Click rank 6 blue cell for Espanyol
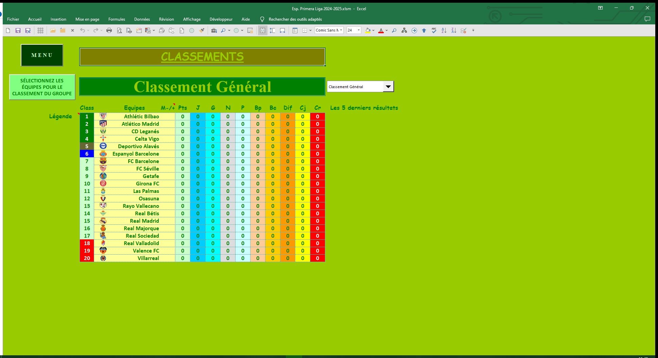658x358 pixels. coord(87,154)
